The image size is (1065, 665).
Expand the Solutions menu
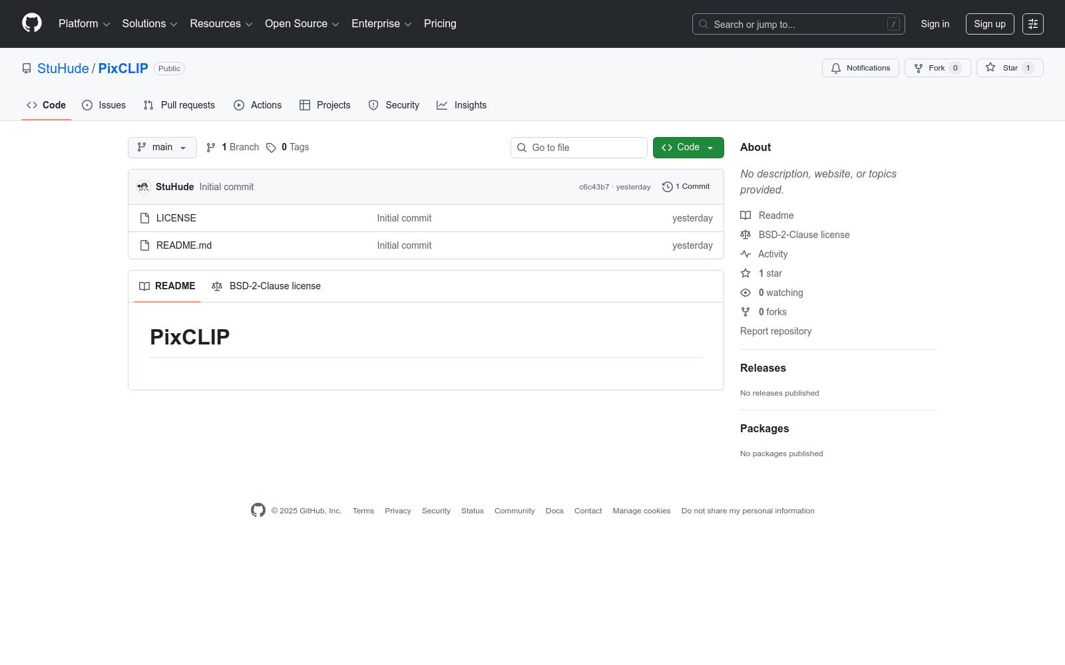tap(150, 24)
